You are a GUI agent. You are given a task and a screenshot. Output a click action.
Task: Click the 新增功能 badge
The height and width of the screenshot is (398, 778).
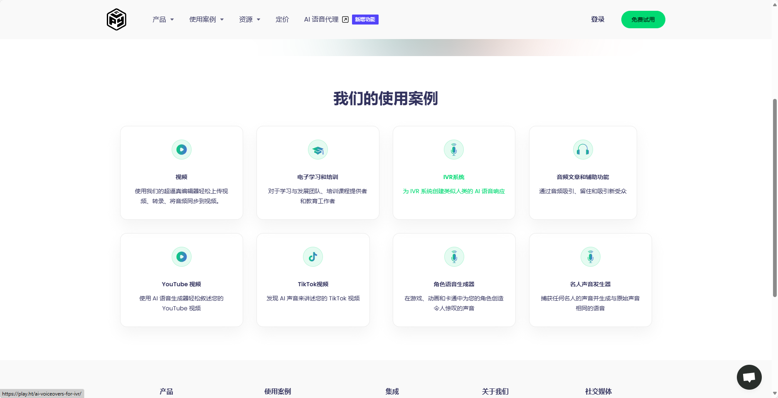(365, 19)
